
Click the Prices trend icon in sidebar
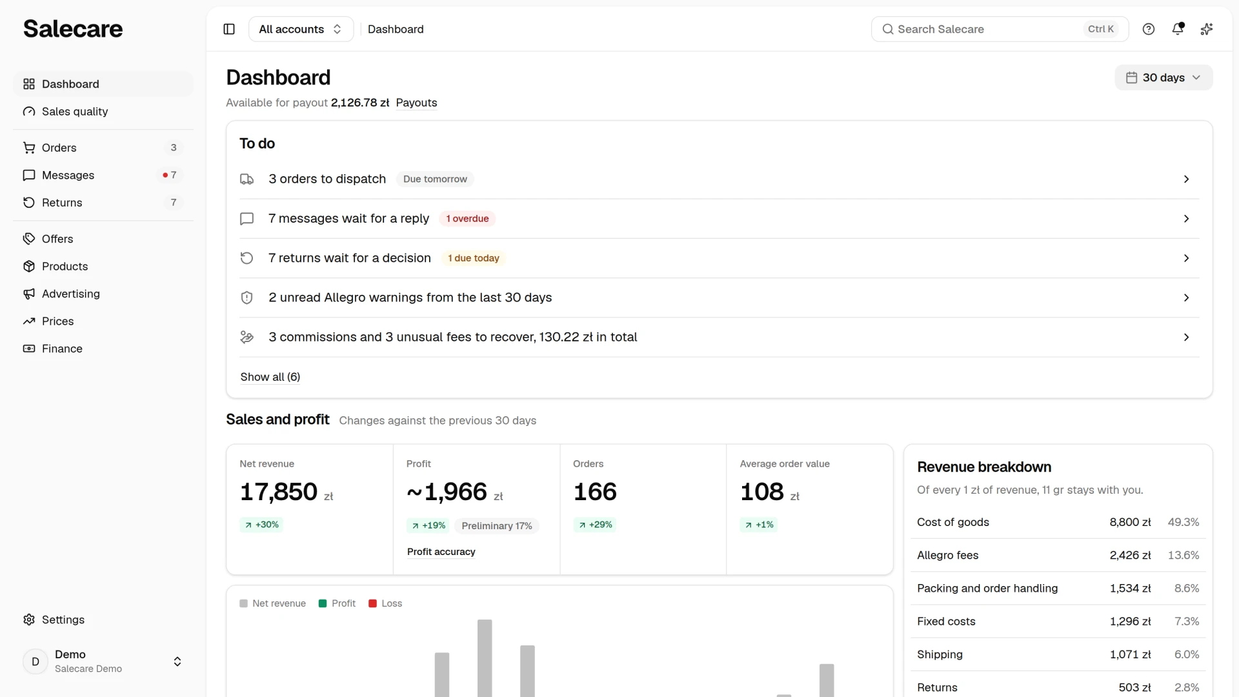click(29, 321)
